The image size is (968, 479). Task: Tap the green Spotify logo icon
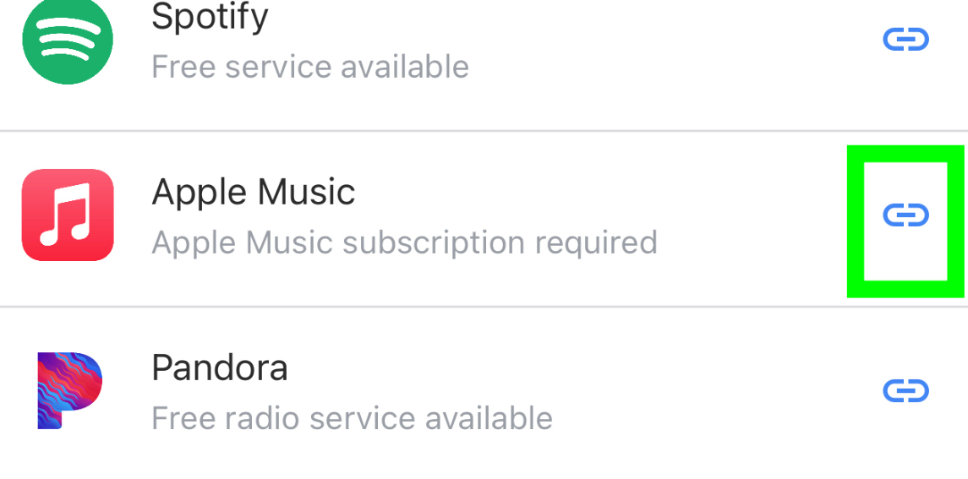(x=68, y=40)
